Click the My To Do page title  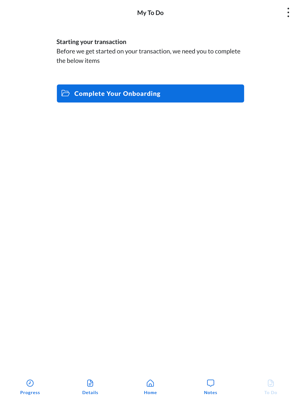pyautogui.click(x=150, y=13)
